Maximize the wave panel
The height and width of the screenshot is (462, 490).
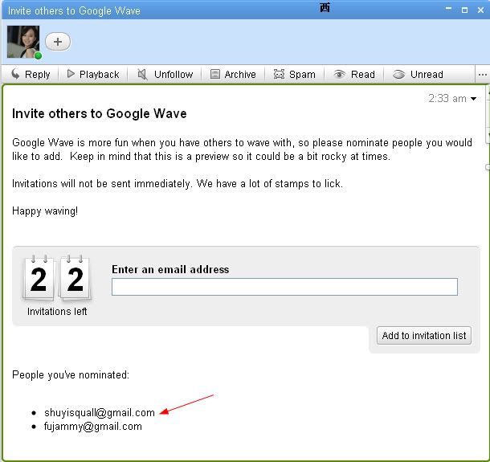(464, 10)
